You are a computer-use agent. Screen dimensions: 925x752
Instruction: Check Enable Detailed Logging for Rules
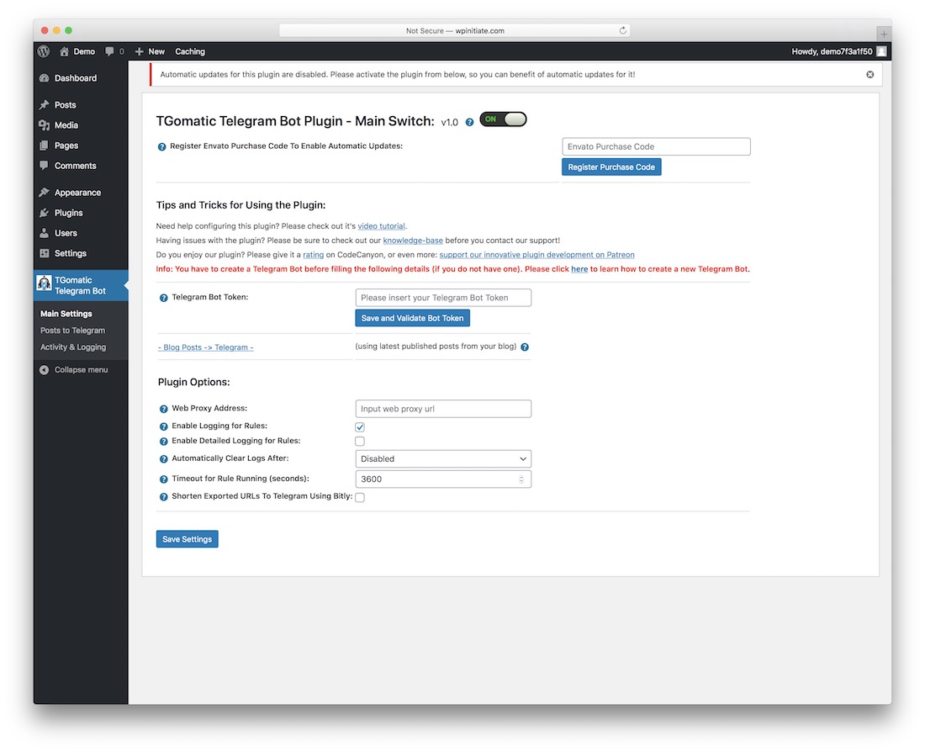pos(360,441)
